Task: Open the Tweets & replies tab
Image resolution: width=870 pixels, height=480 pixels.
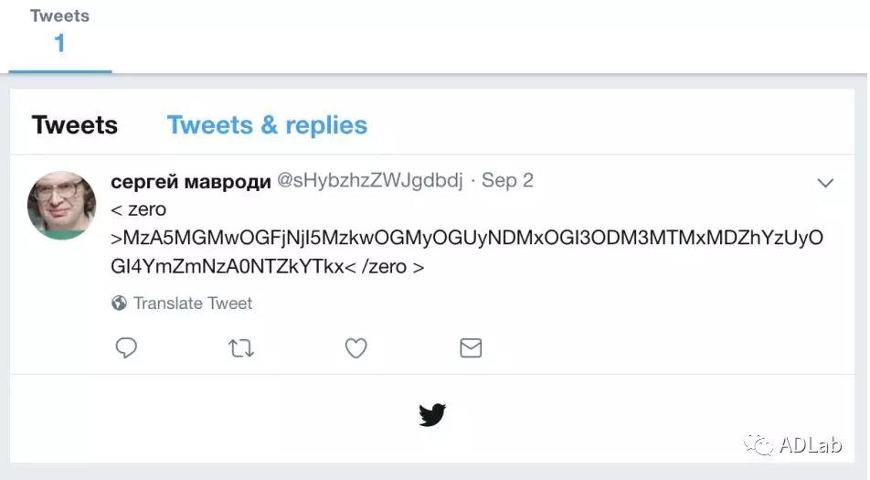Action: pos(267,125)
